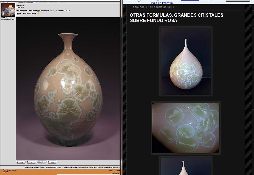Open 'DISCUSSION AREA' breadcrumb link

54,167
